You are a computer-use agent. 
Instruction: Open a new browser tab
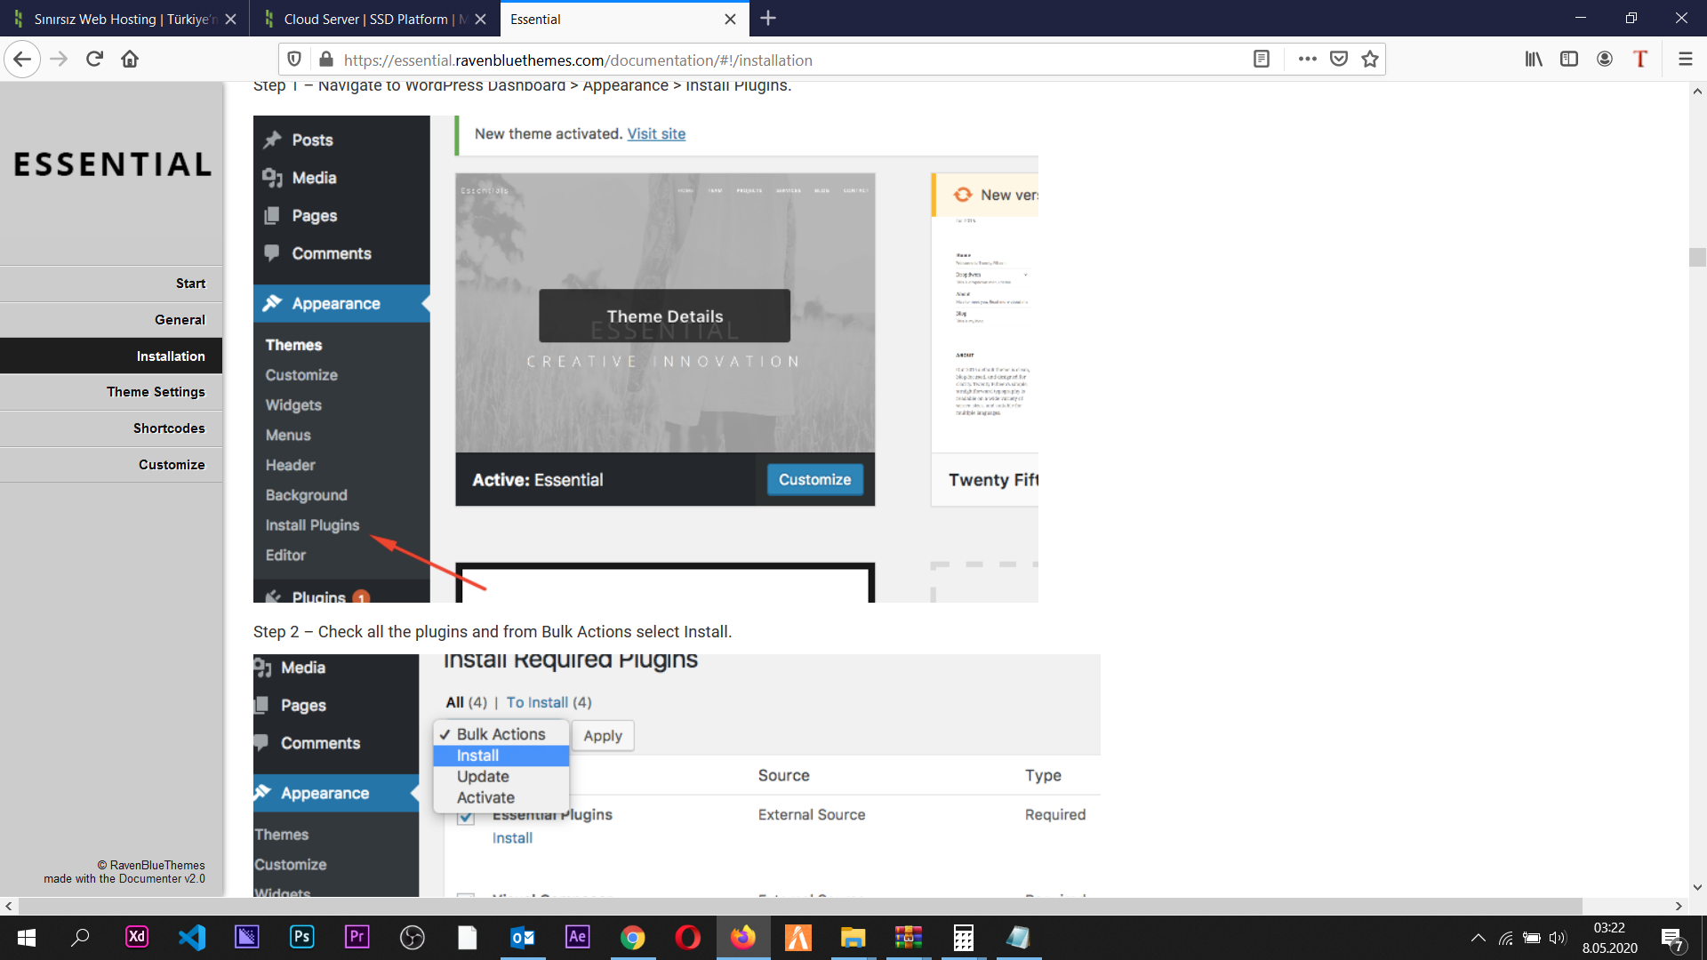(x=768, y=19)
